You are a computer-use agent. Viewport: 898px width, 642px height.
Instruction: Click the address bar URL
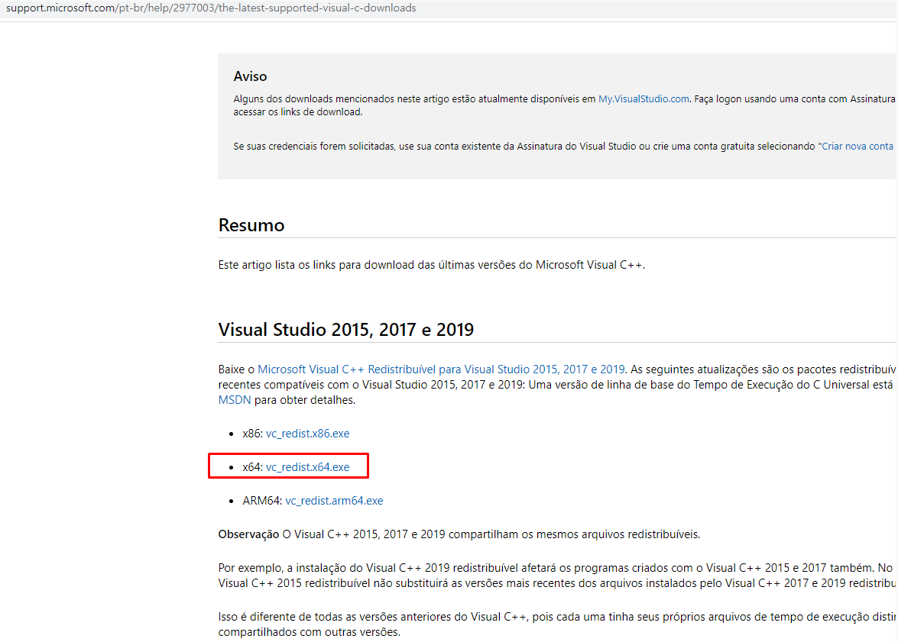pos(211,8)
